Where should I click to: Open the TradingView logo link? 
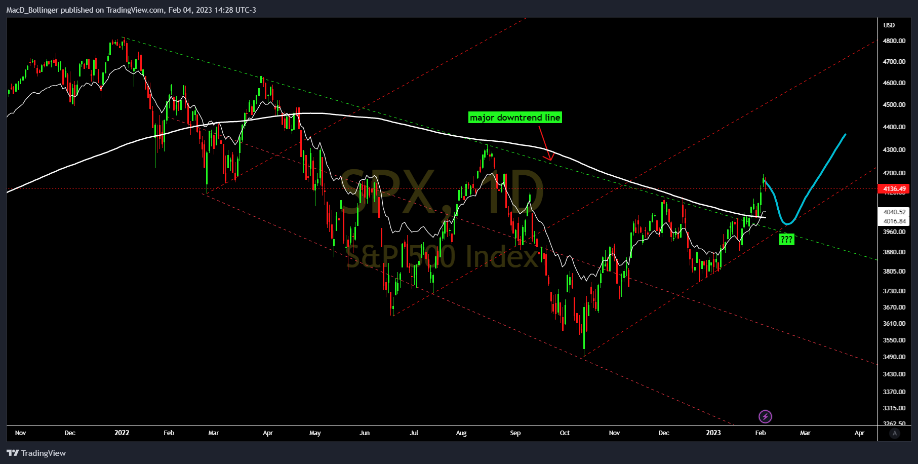(x=36, y=453)
